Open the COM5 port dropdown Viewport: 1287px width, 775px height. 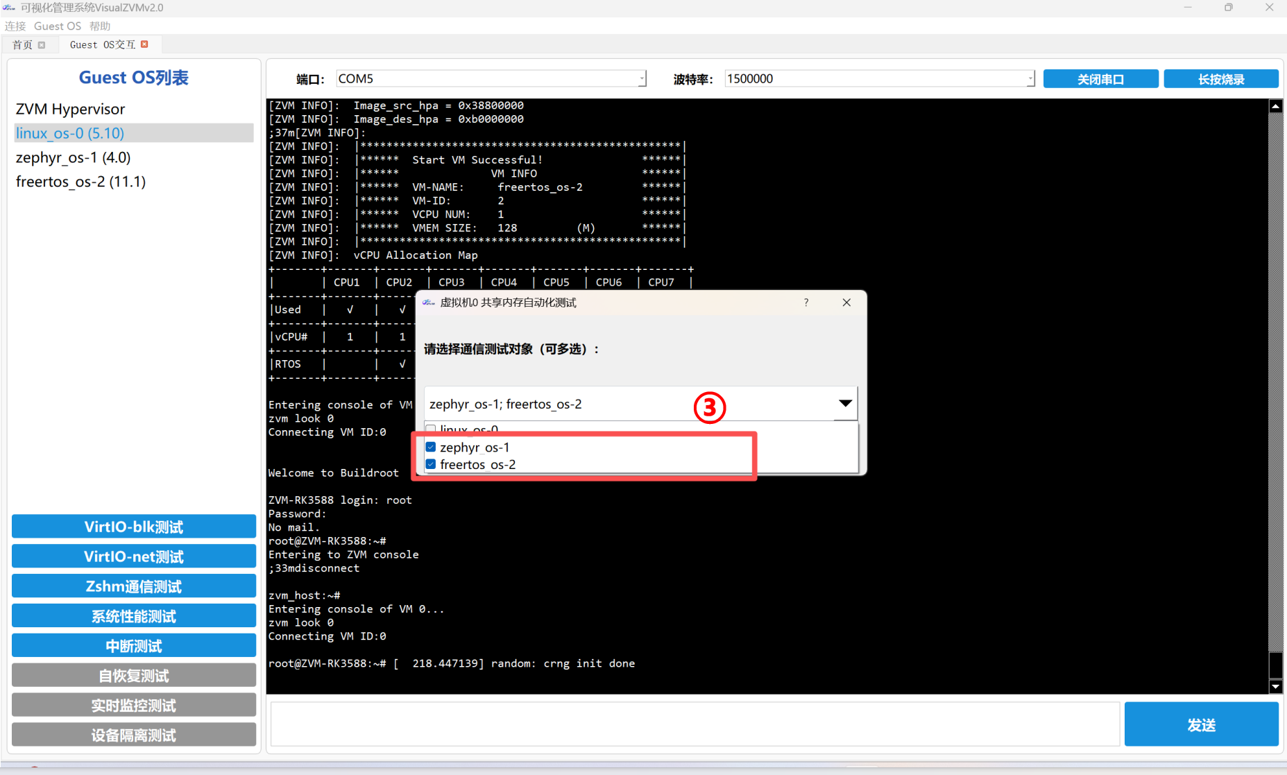click(x=642, y=79)
